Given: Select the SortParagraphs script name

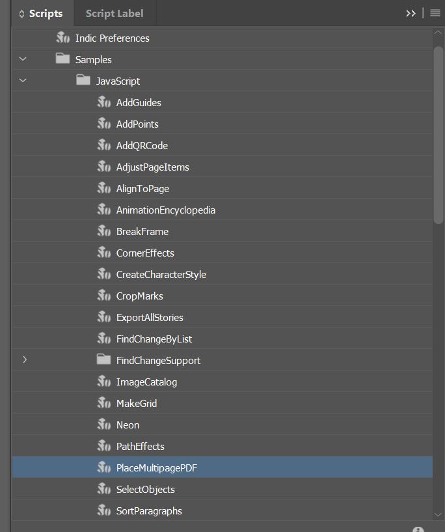Looking at the screenshot, I should pyautogui.click(x=149, y=511).
